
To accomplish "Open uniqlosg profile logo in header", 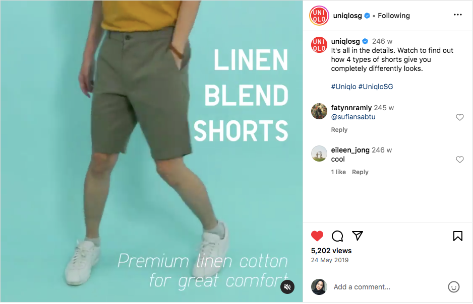I will coord(319,16).
